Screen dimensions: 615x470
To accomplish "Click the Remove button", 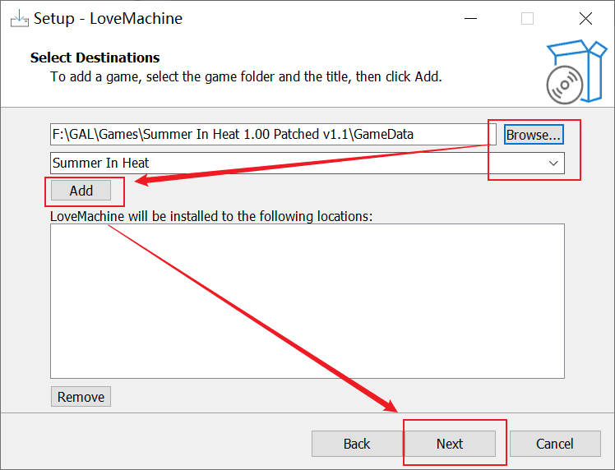I will pos(81,397).
